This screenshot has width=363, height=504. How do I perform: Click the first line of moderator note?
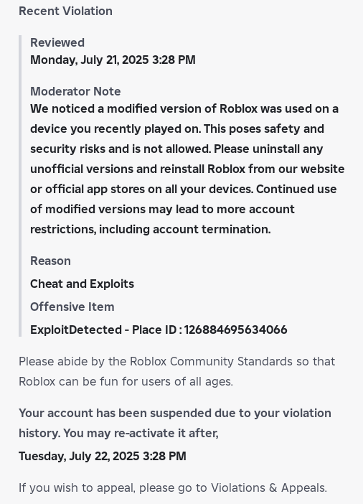[184, 109]
